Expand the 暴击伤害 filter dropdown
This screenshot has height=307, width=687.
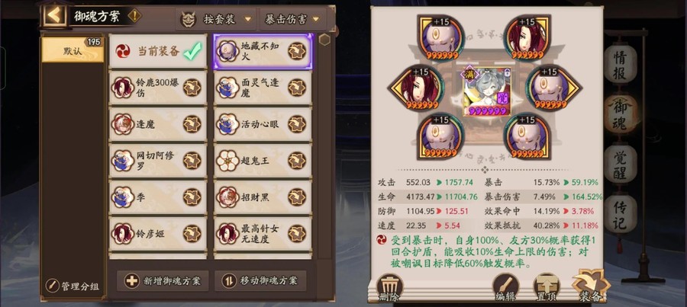tap(292, 19)
